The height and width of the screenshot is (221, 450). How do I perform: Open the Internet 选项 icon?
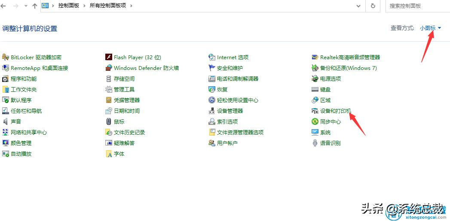pyautogui.click(x=212, y=58)
